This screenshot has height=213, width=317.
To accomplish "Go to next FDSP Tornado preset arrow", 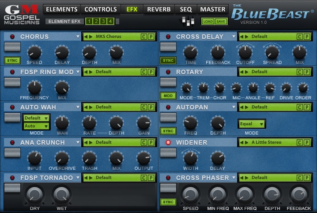I will point(91,178).
